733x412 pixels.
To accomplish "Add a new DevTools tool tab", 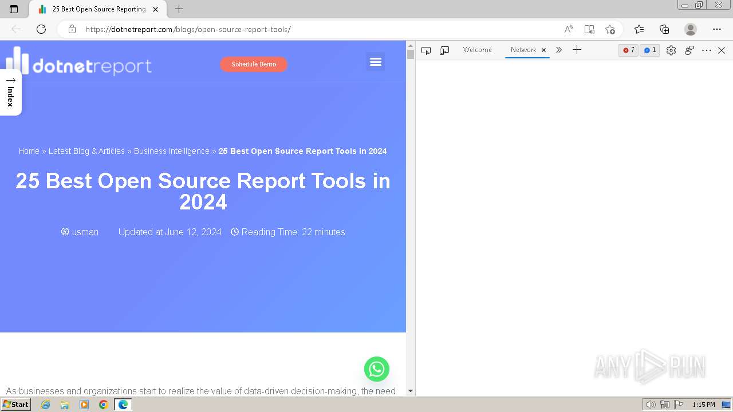I will [x=577, y=50].
